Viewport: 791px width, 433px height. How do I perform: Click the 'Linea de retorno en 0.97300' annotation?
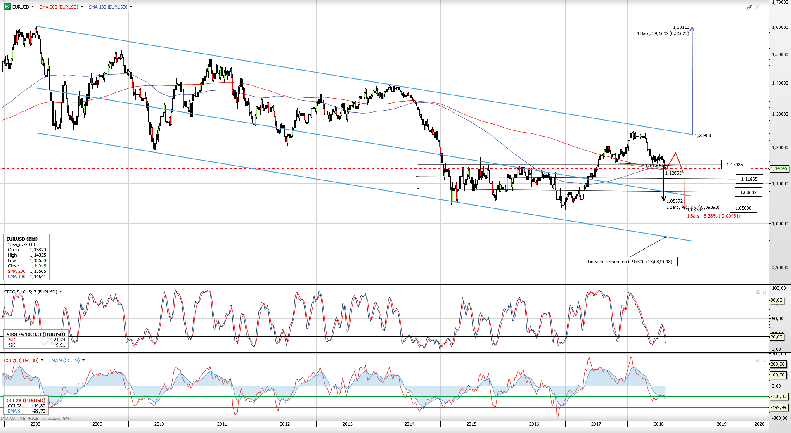click(x=630, y=262)
